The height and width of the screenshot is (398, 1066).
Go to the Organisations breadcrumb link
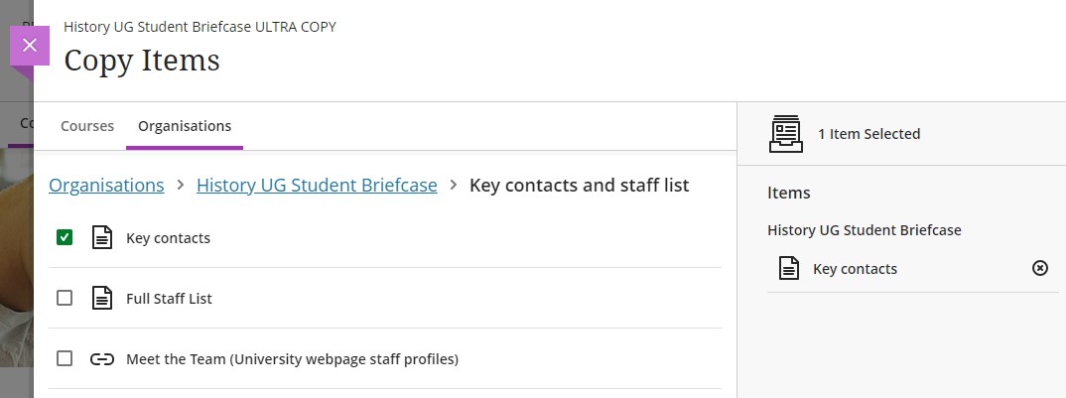[106, 185]
